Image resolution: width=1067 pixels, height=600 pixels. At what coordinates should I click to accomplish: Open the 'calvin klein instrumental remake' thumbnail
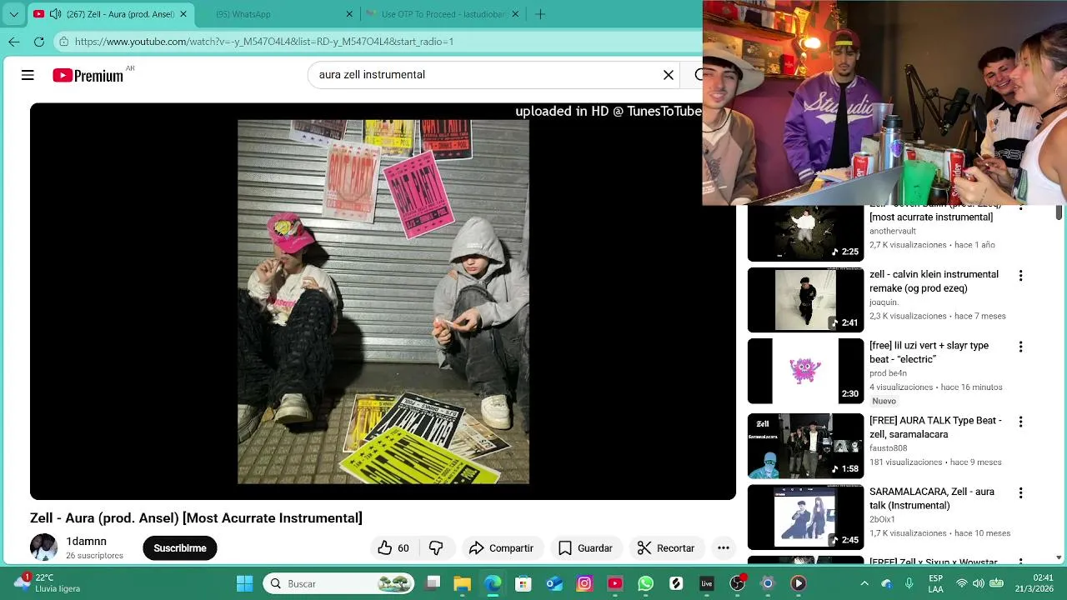(x=805, y=300)
